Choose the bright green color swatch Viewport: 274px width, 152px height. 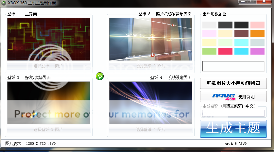[x=209, y=51]
